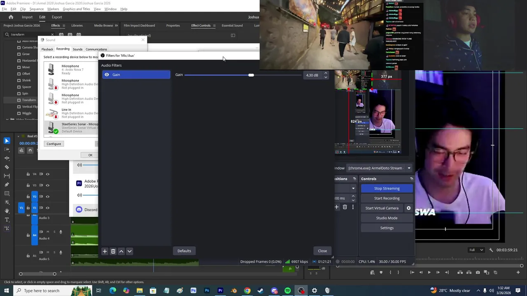Open monitor settings wrench icon
The height and width of the screenshot is (296, 527).
[x=491, y=250]
